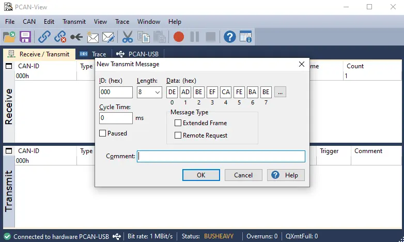404x242 pixels.
Task: Open help with blue question mark icon
Action: click(229, 37)
